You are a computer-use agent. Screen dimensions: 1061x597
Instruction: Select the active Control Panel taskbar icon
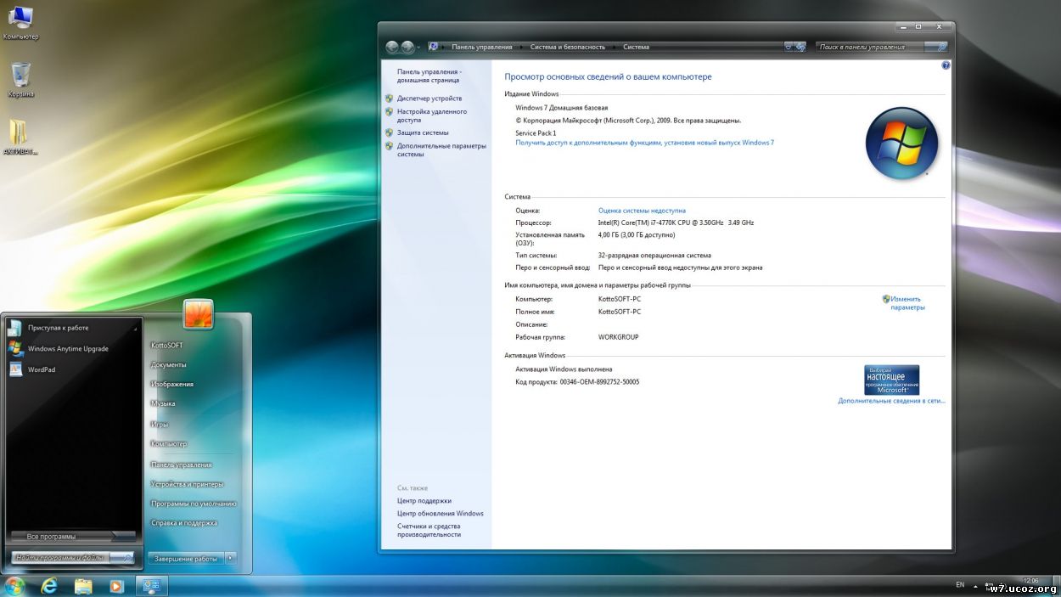tap(151, 586)
